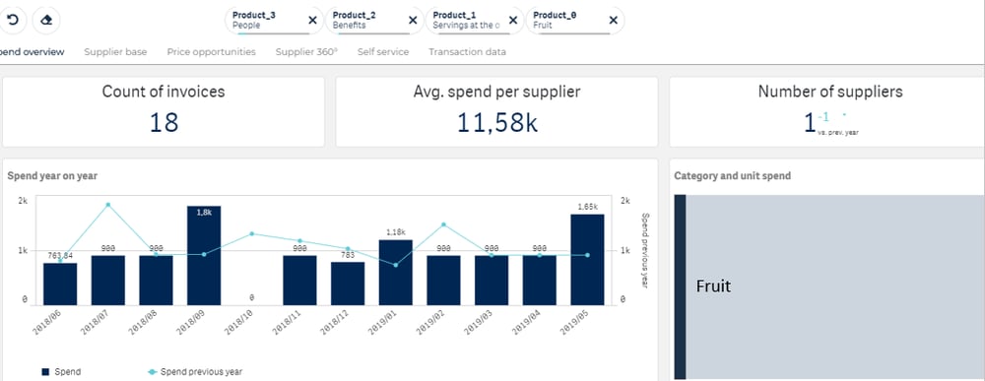
Task: Select the 2019/05 bar labeled 1,65k
Action: coord(587,260)
